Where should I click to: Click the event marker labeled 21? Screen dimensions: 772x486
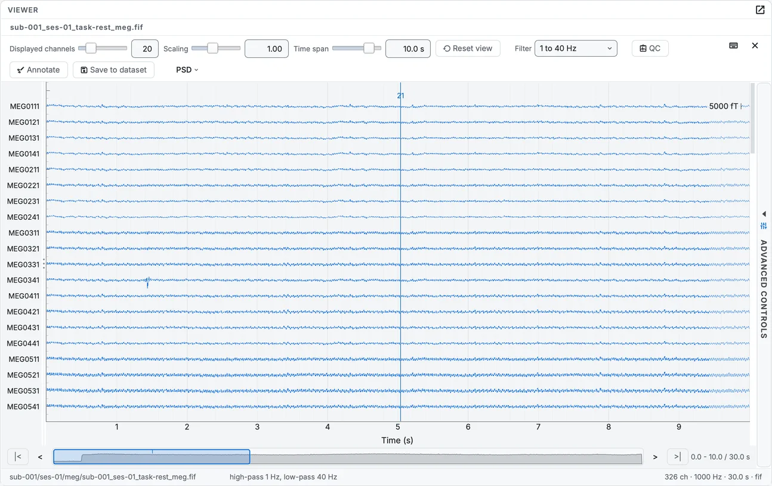pos(400,96)
